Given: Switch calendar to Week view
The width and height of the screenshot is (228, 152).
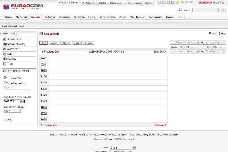Looking at the screenshot, I should (x=54, y=43).
